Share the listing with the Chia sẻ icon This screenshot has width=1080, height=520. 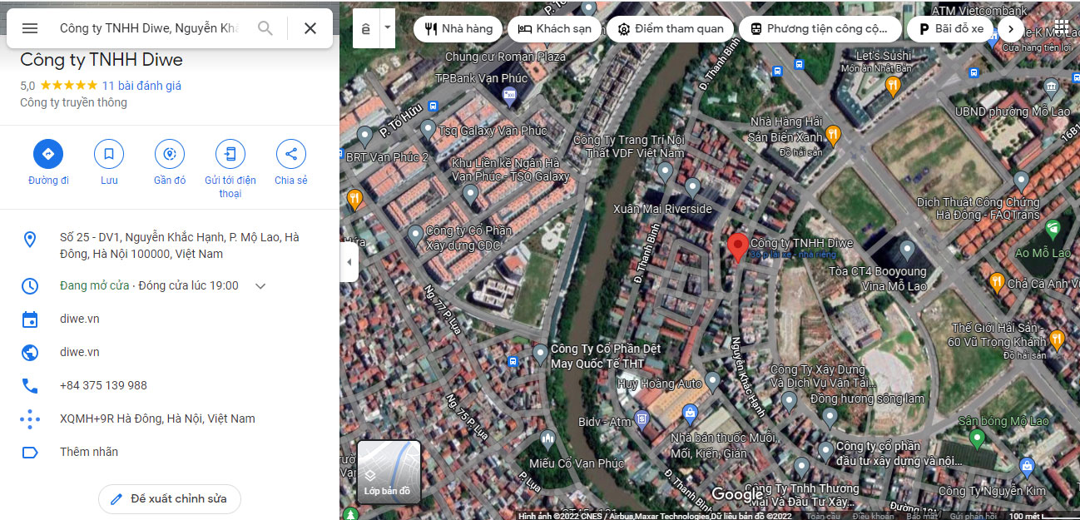coord(290,154)
